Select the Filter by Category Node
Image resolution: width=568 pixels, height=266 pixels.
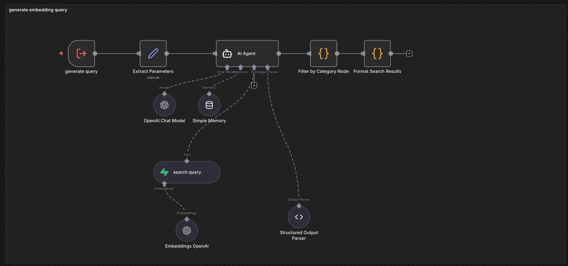(x=323, y=53)
